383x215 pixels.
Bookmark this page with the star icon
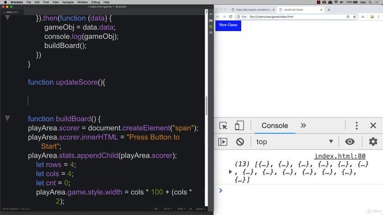click(354, 17)
